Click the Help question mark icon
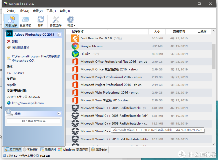Image resolution: width=218 pixels, height=160 pixels. click(71, 20)
